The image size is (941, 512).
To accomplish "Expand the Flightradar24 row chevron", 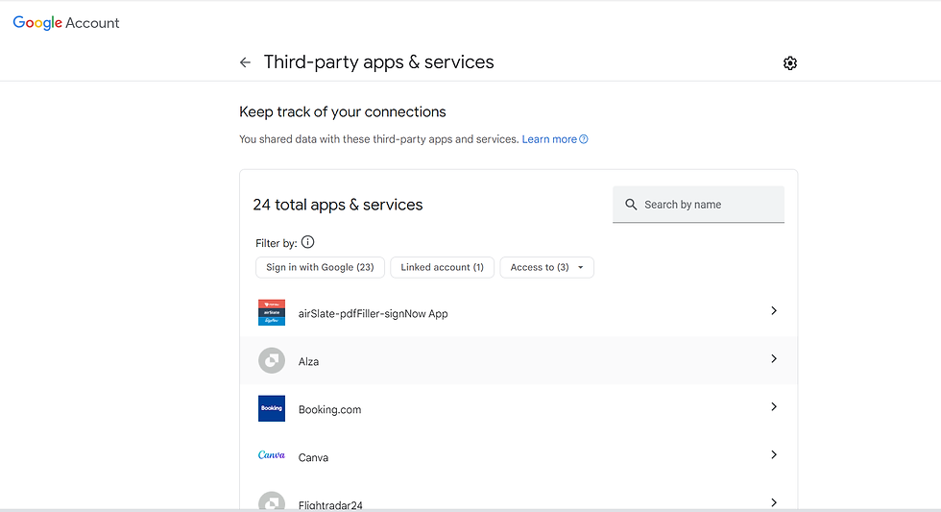I will 774,503.
